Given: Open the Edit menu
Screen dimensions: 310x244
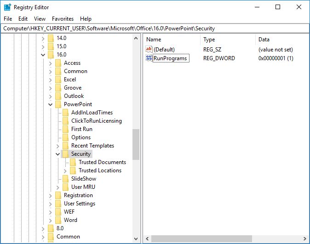Looking at the screenshot, I should (23, 19).
